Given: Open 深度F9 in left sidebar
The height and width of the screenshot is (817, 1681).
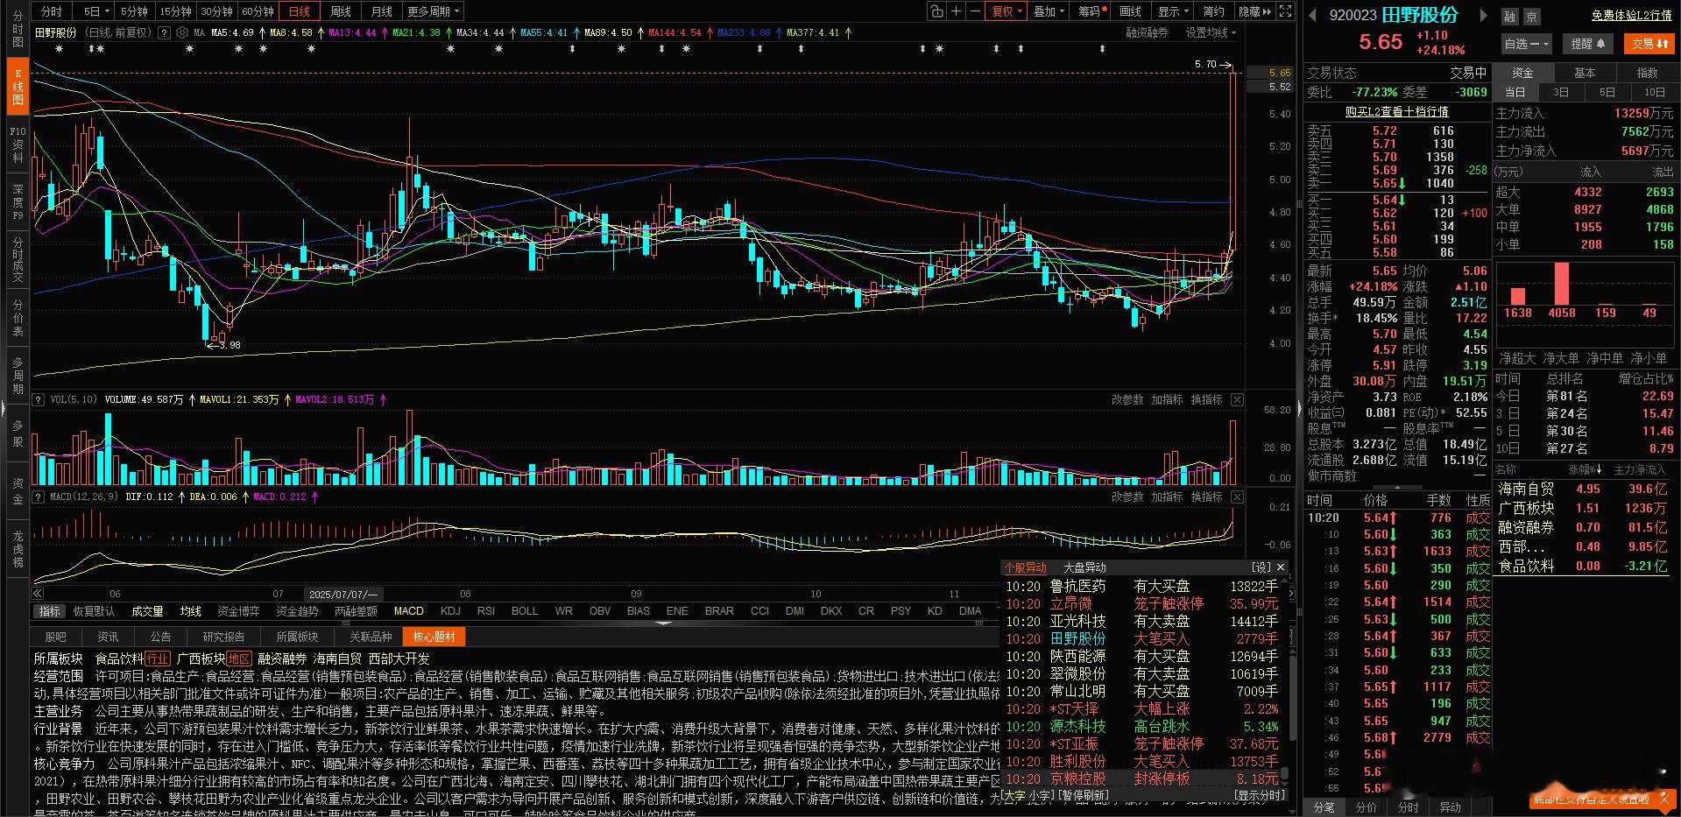Looking at the screenshot, I should coord(18,202).
